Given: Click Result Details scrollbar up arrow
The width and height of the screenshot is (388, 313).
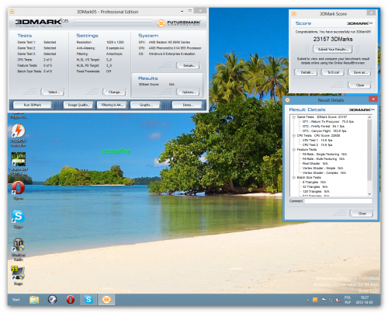Looking at the screenshot, I should [x=369, y=117].
